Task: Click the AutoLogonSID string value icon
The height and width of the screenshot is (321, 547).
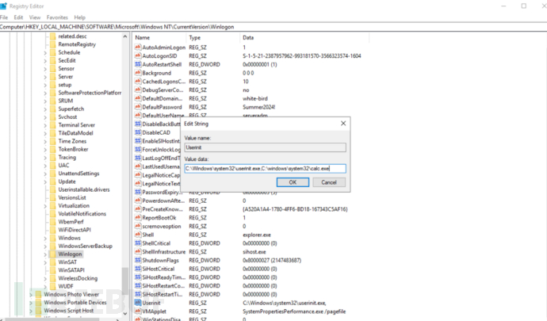Action: [138, 55]
